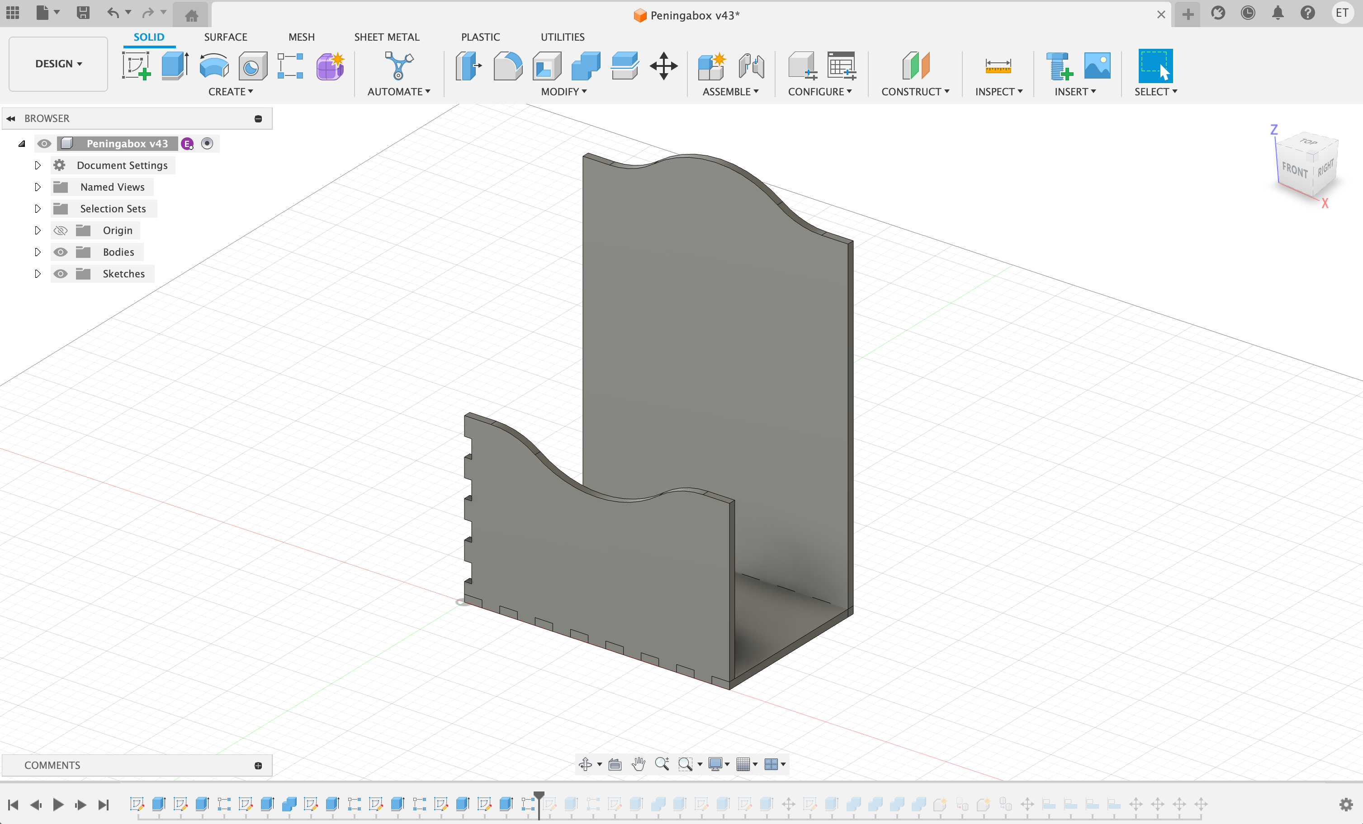
Task: Select the Fillet tool
Action: click(x=508, y=66)
